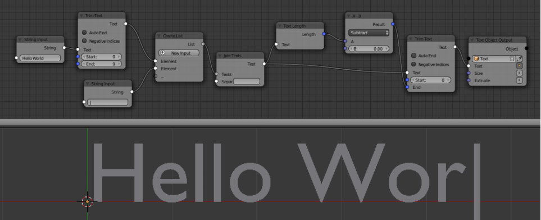The image size is (541, 220).
Task: Collapse the Join Texts node
Action: [220, 56]
